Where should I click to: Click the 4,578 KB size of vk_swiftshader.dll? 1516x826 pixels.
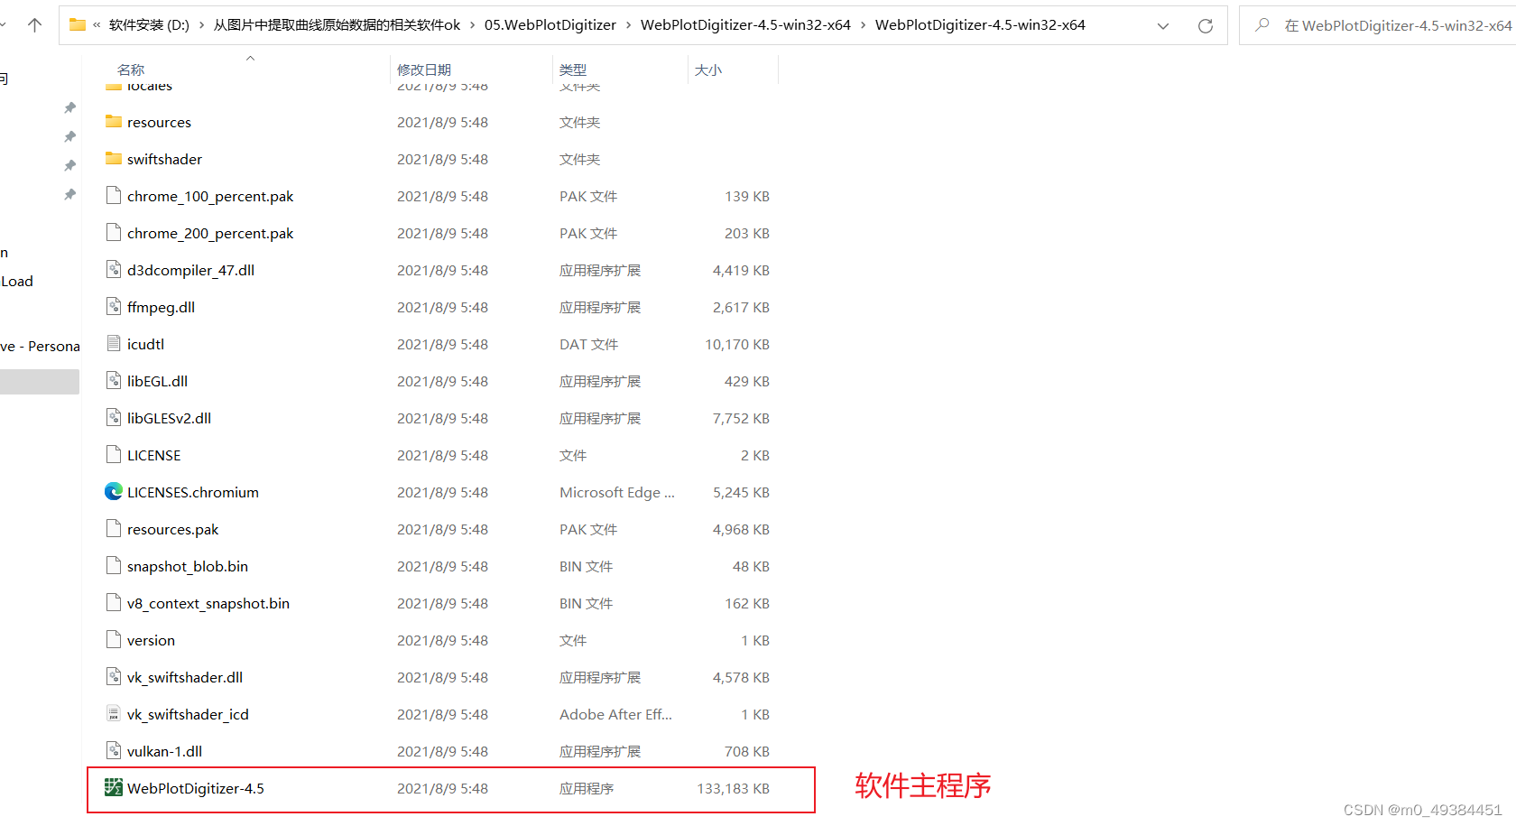(741, 678)
